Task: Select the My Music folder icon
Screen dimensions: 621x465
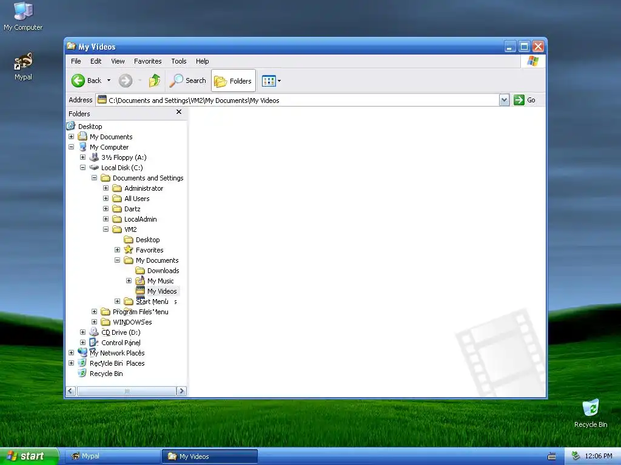Action: 140,280
